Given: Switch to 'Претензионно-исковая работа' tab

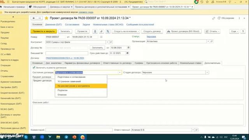Looking at the screenshot, I should tap(161, 63).
